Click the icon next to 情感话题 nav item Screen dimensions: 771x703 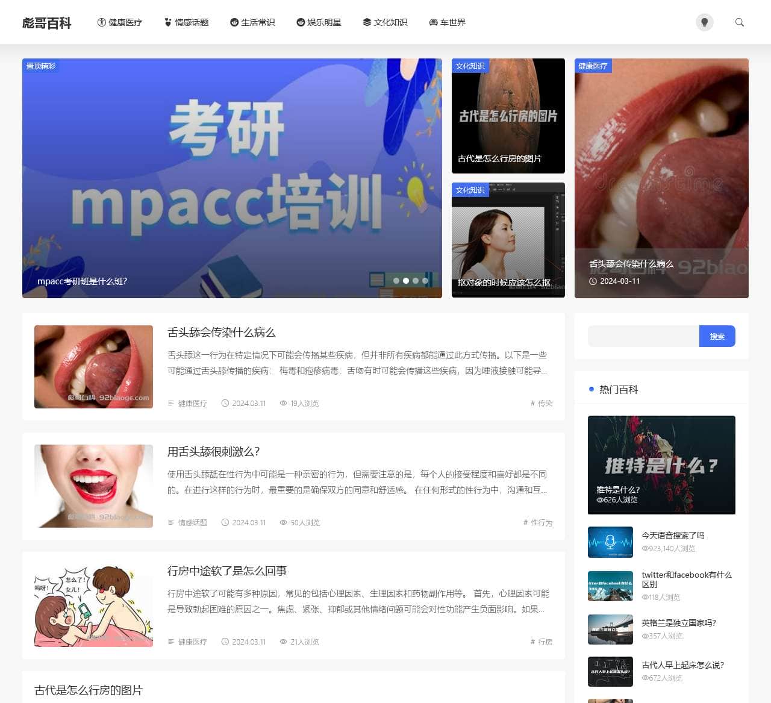click(167, 22)
